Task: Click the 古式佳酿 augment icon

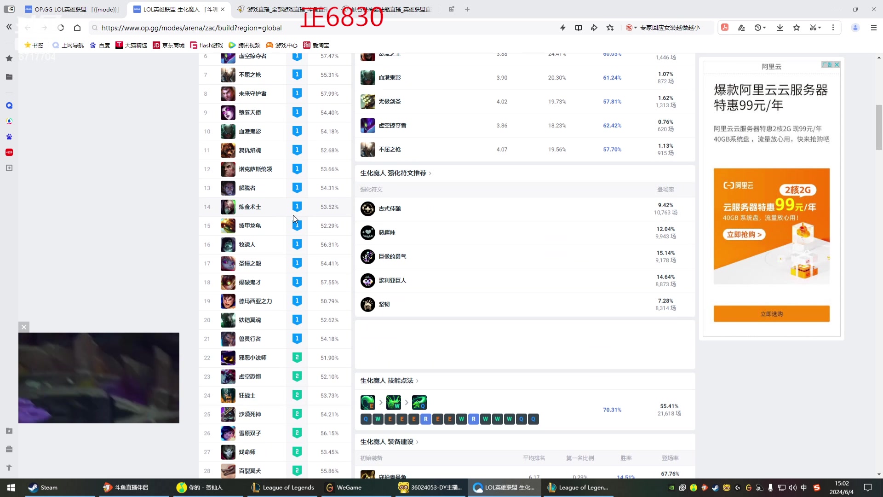Action: coord(367,209)
